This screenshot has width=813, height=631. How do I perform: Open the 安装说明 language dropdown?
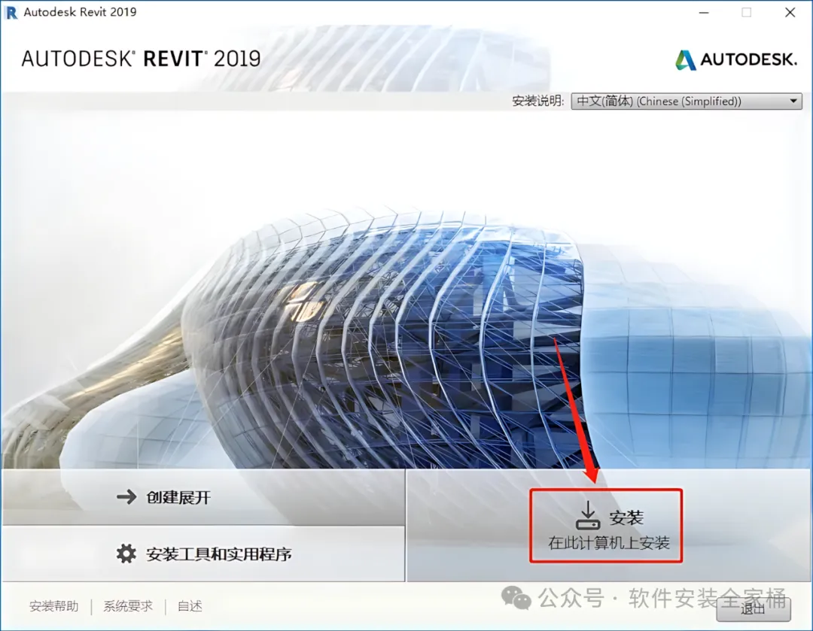(687, 101)
